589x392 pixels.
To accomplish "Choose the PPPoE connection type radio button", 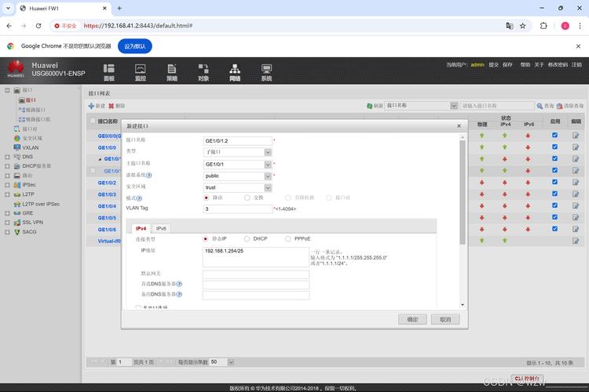I will click(288, 238).
